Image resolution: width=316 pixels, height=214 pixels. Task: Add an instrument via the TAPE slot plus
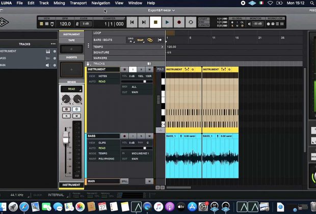coord(71,49)
